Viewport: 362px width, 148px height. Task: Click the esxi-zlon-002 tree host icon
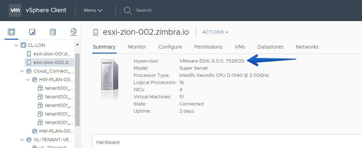(x=29, y=62)
